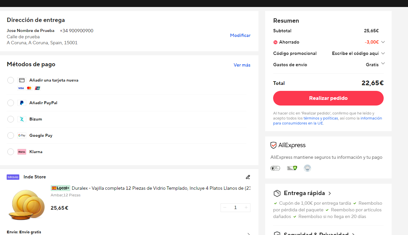Select the Klarna payment radio button
Image resolution: width=408 pixels, height=235 pixels.
[x=11, y=152]
